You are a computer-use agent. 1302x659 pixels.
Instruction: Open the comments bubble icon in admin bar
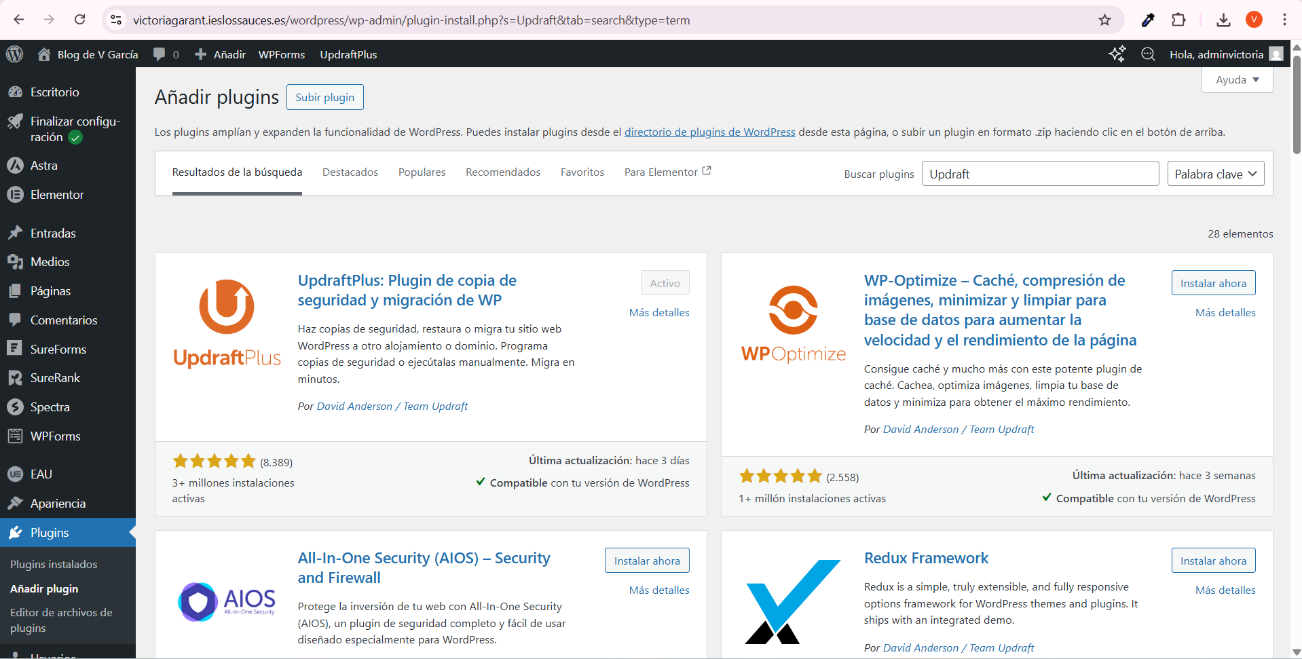click(160, 54)
